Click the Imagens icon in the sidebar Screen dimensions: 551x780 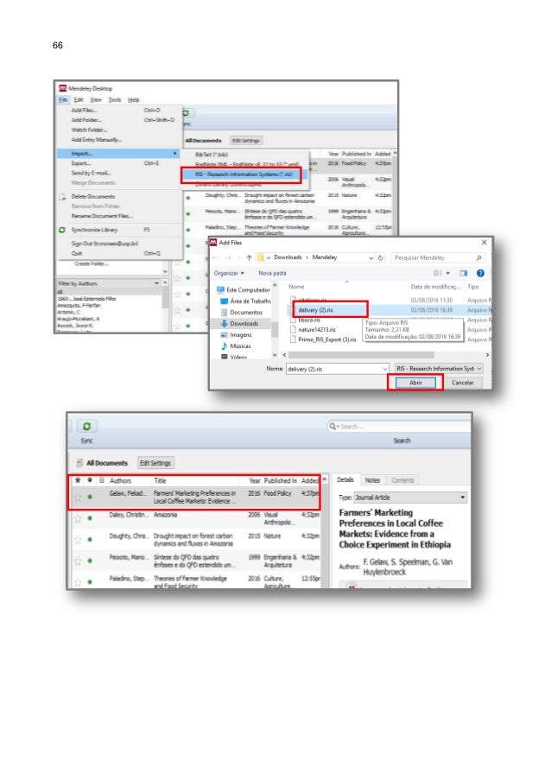pos(225,335)
